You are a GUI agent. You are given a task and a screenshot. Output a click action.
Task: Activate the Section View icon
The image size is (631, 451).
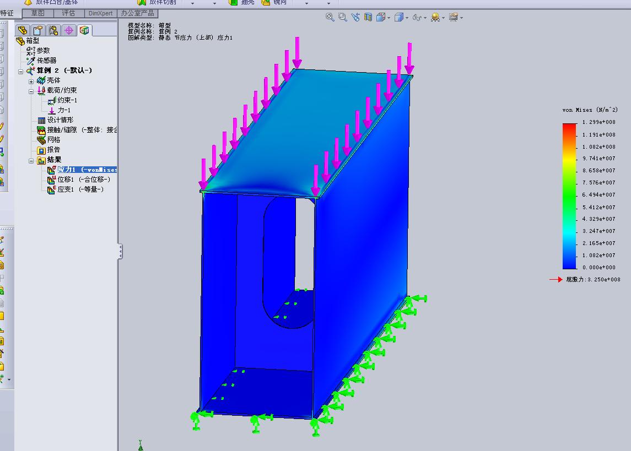pyautogui.click(x=368, y=17)
